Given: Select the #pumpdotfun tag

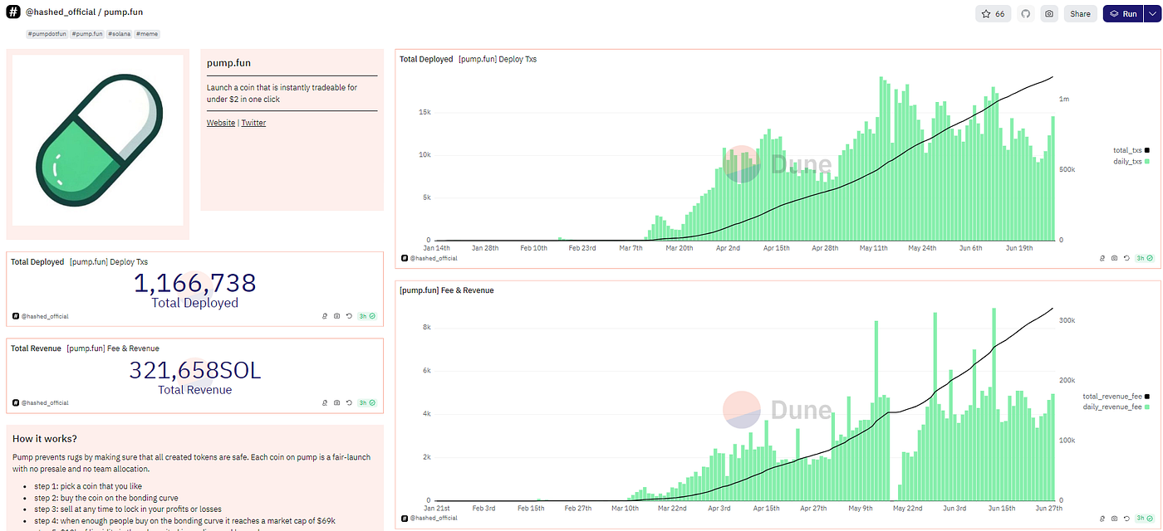Looking at the screenshot, I should (x=47, y=34).
